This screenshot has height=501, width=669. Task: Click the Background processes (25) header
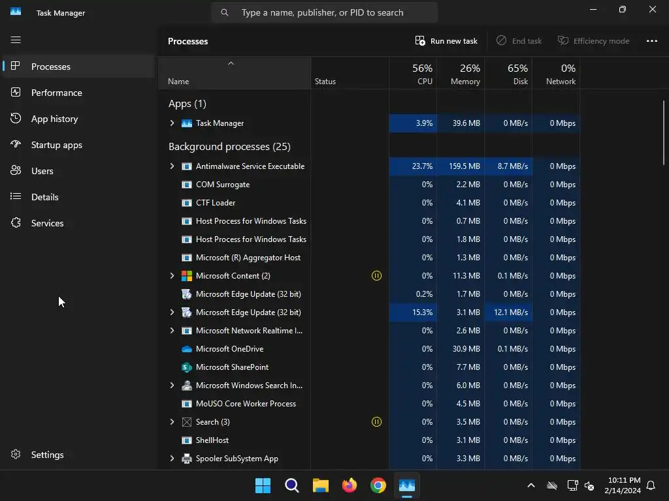coord(229,147)
